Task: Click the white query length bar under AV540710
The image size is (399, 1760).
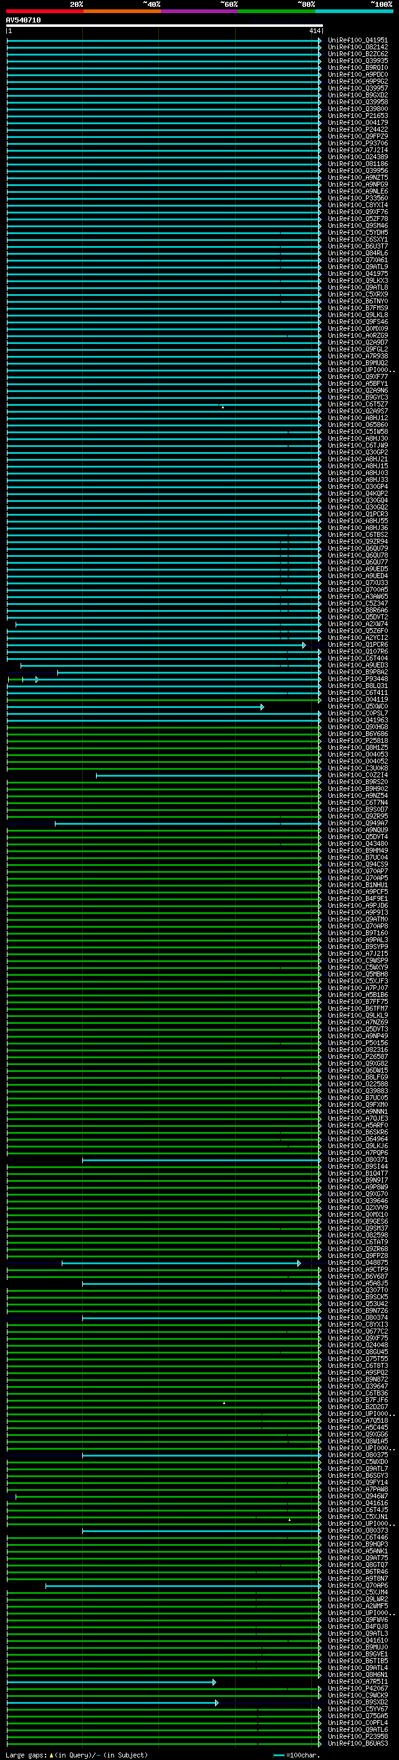Action: 165,26
